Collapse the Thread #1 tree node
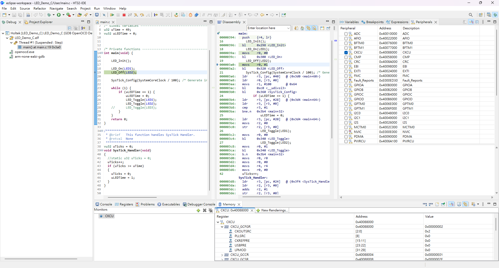The image size is (499, 268). pos(11,43)
